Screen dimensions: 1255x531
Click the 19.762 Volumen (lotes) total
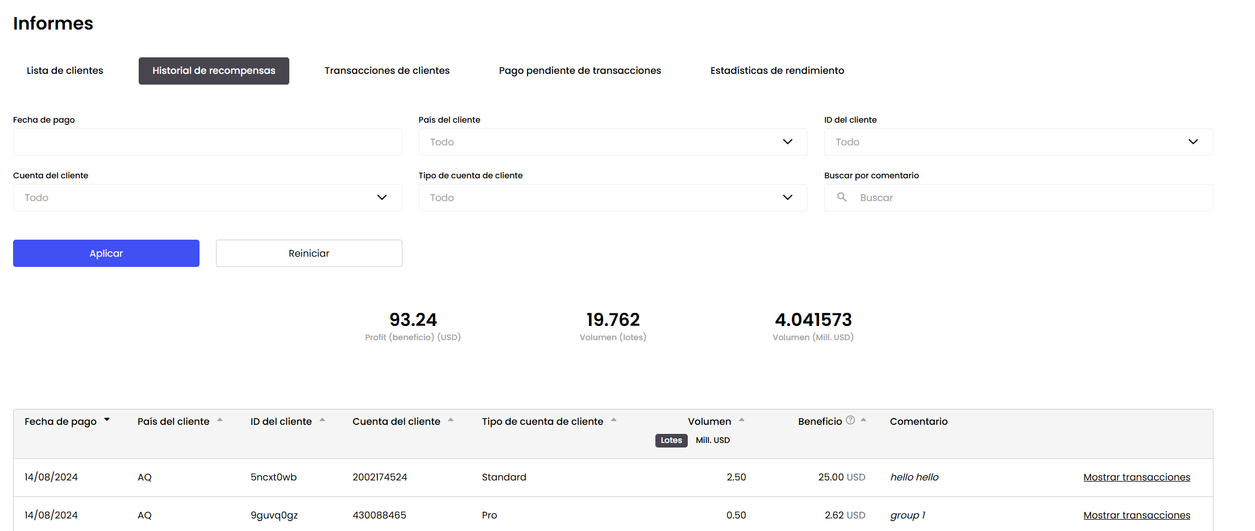[613, 320]
